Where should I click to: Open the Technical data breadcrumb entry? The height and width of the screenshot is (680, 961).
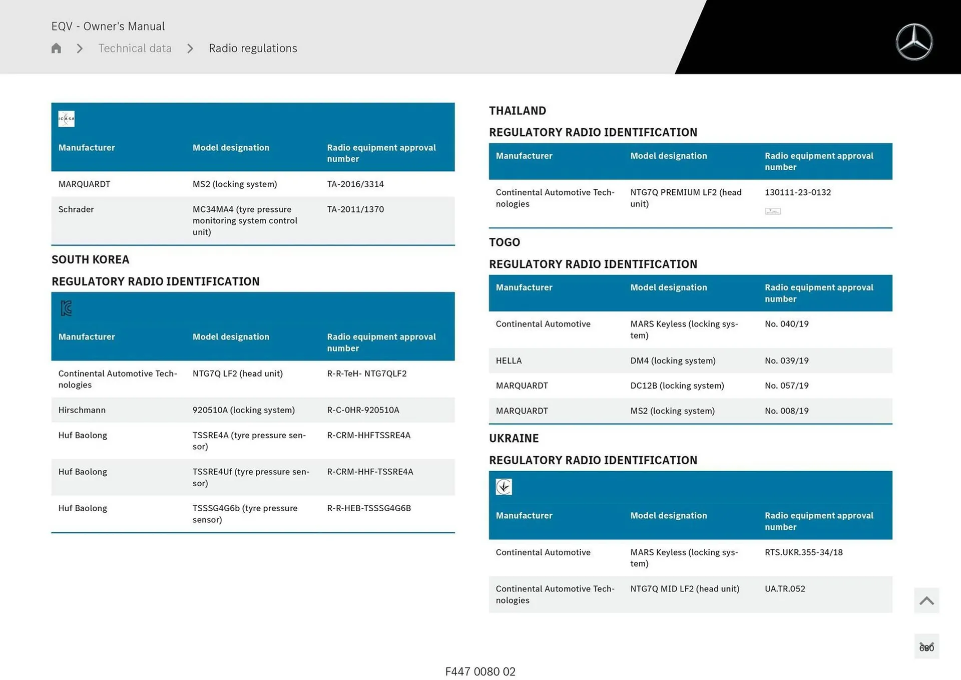[135, 48]
